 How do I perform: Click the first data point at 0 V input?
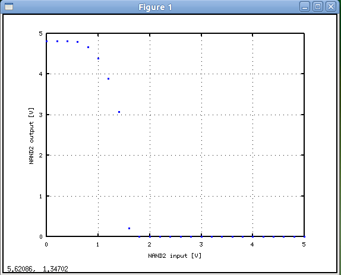tap(47, 42)
